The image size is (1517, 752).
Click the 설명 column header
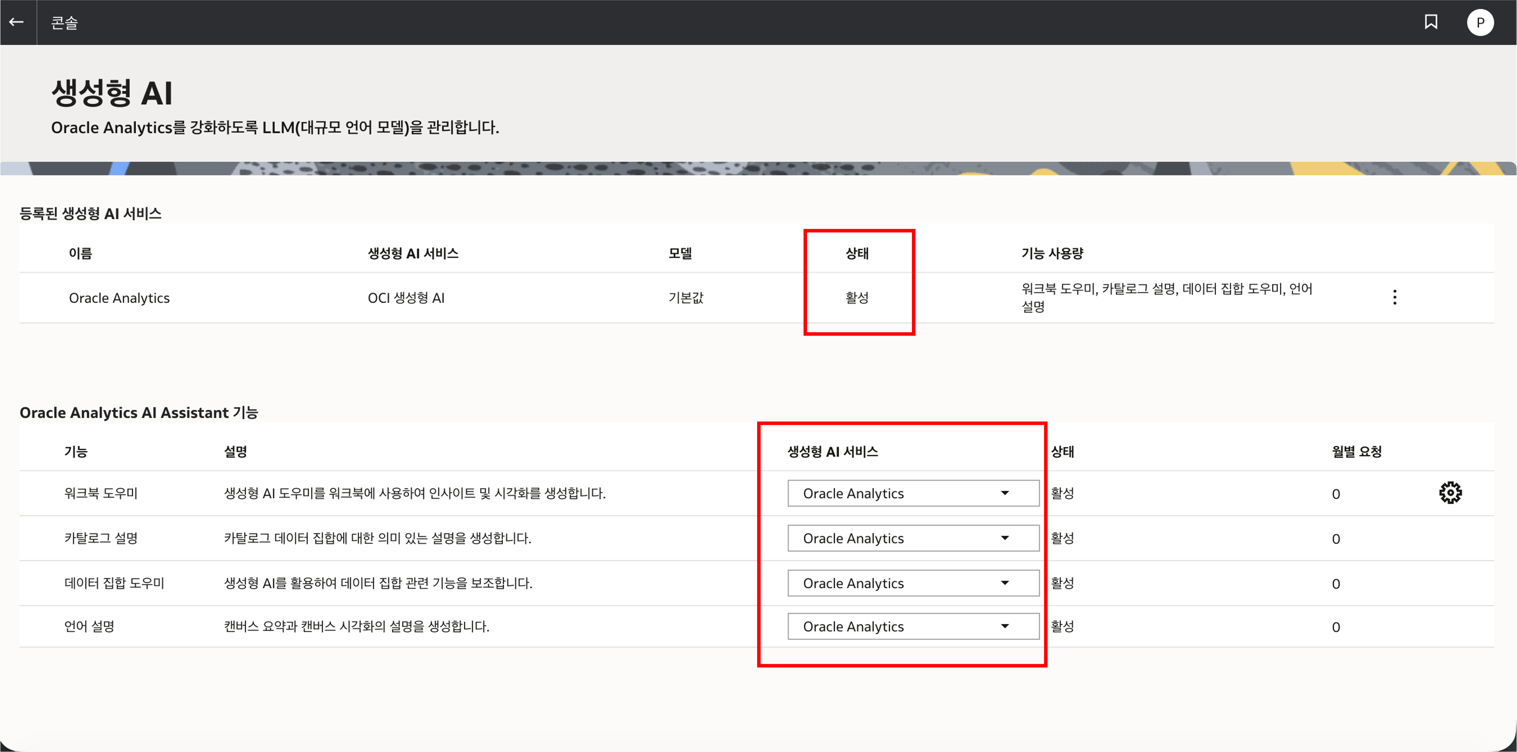click(235, 452)
